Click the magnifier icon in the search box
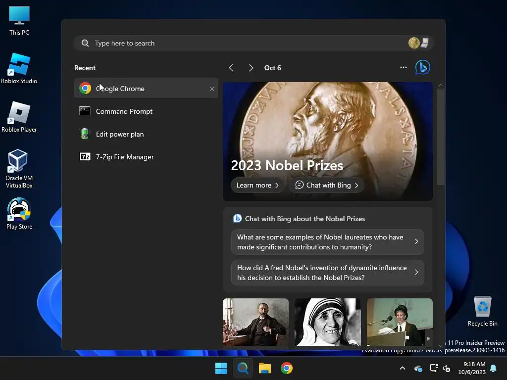This screenshot has width=507, height=380. coord(85,43)
